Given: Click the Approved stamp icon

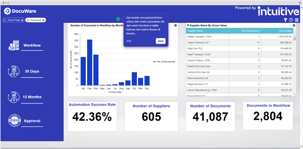Looking at the screenshot, I should pyautogui.click(x=14, y=121).
